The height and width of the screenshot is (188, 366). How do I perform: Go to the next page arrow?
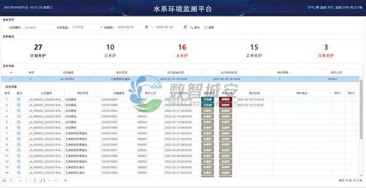pos(49,180)
